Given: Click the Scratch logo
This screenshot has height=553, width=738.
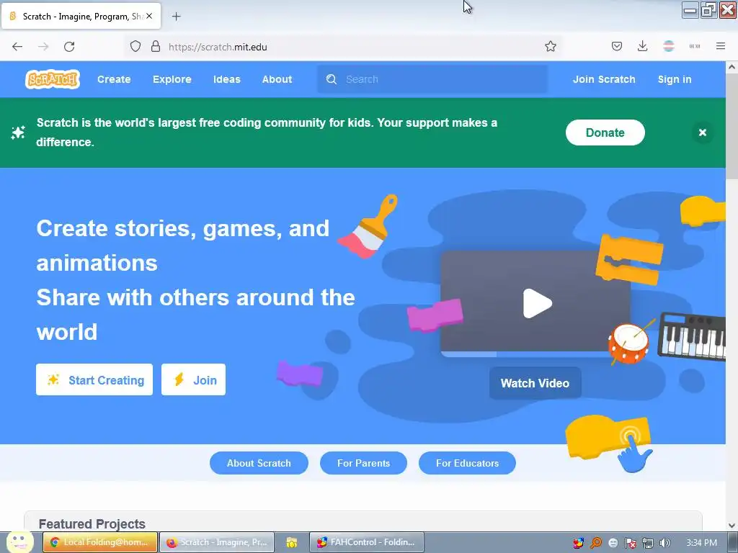Looking at the screenshot, I should coord(52,79).
